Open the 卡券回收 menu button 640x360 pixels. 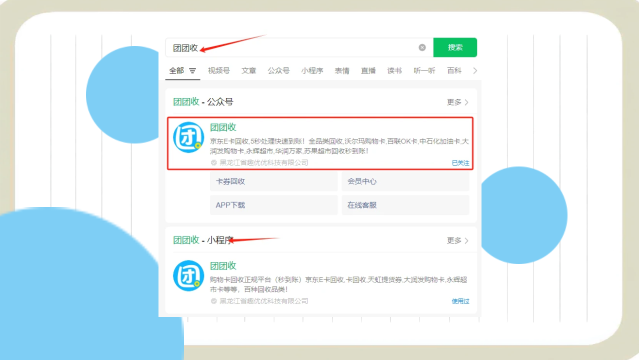tap(274, 181)
